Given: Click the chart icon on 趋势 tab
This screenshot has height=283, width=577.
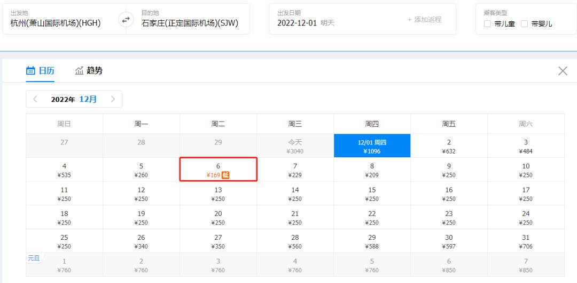Looking at the screenshot, I should click(80, 70).
